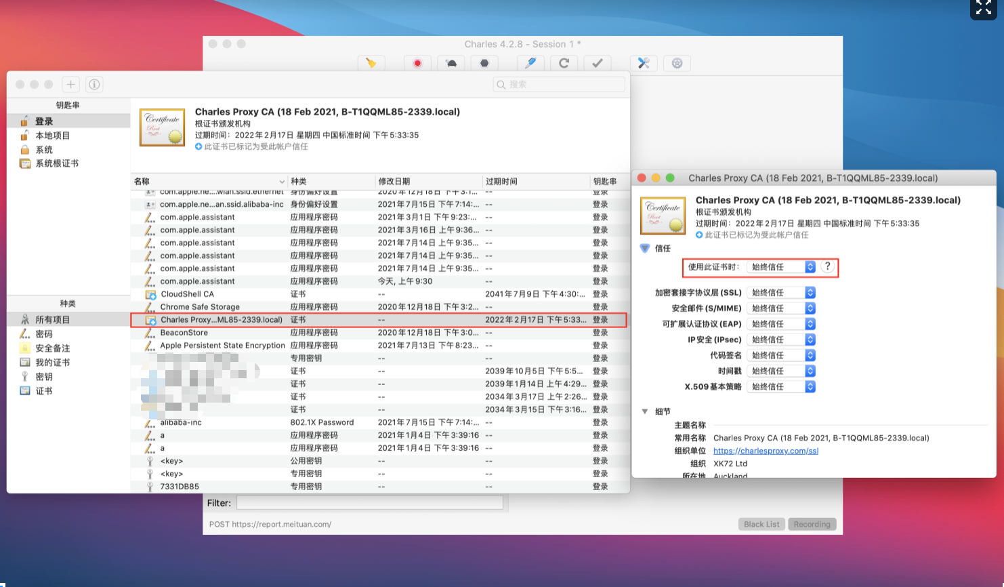
Task: Select the 登录 keychain in sidebar
Action: [68, 121]
